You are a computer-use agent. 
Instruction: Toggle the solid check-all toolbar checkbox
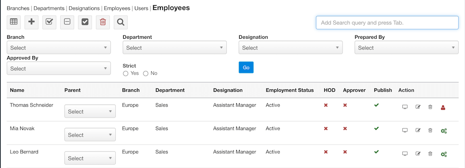[x=85, y=22]
